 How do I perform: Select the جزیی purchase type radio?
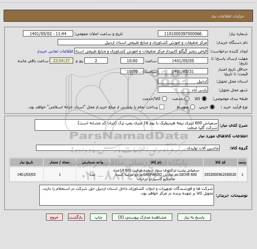click(x=212, y=107)
